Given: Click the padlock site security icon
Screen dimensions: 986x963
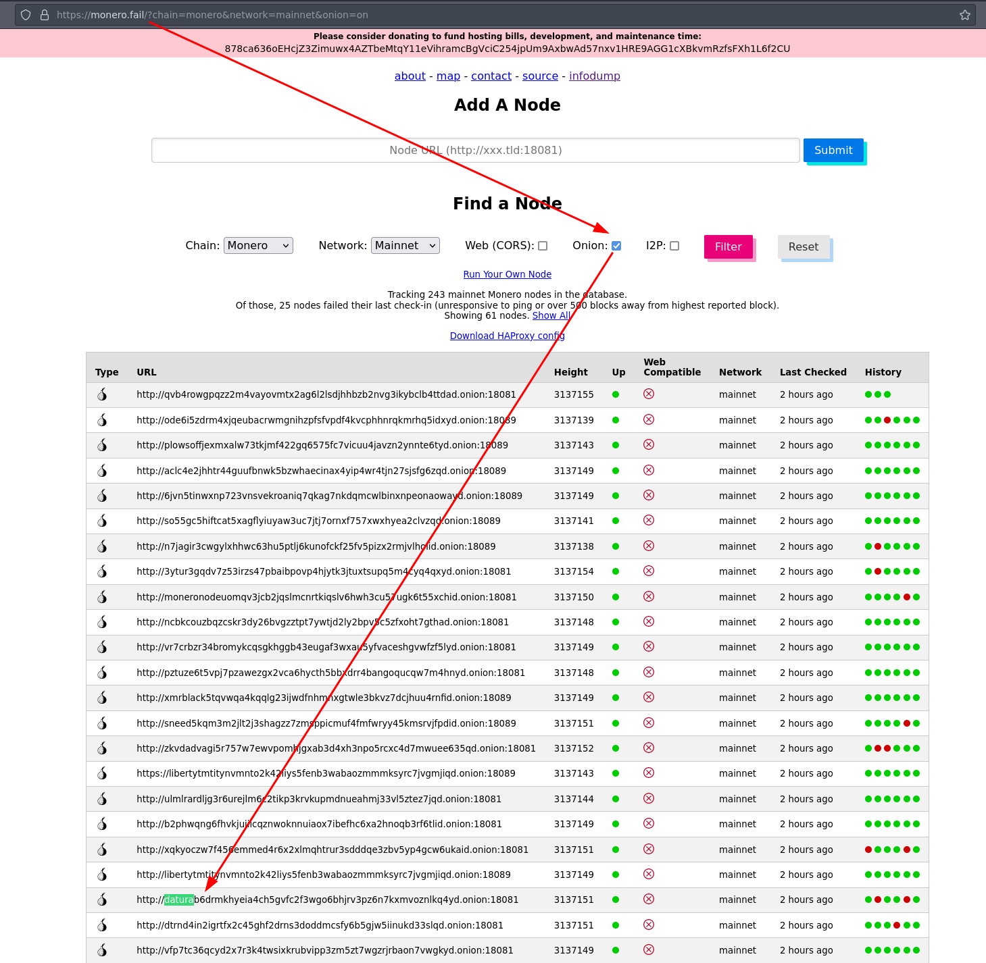Looking at the screenshot, I should pos(45,15).
